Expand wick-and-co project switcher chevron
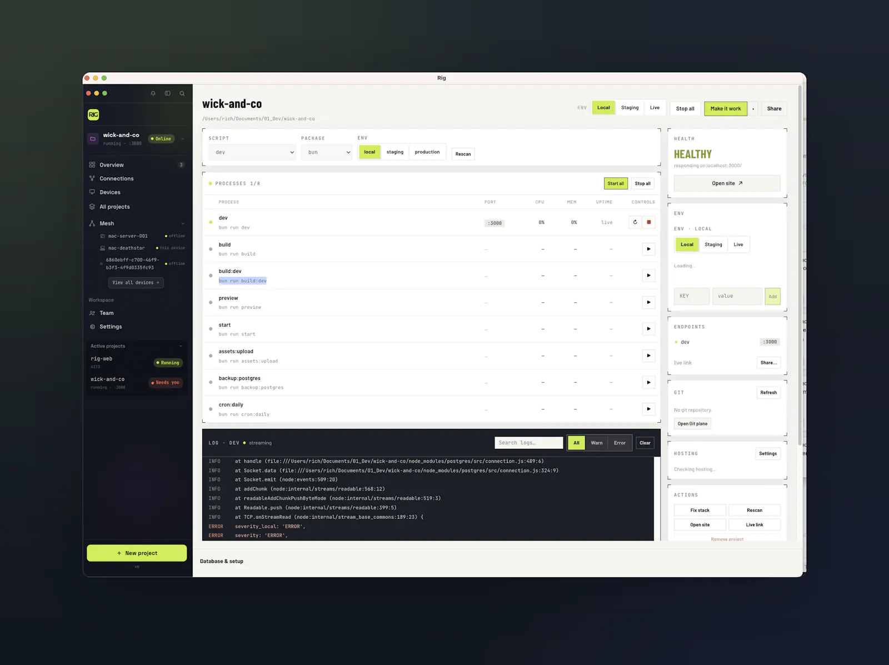The width and height of the screenshot is (889, 665). coord(182,139)
